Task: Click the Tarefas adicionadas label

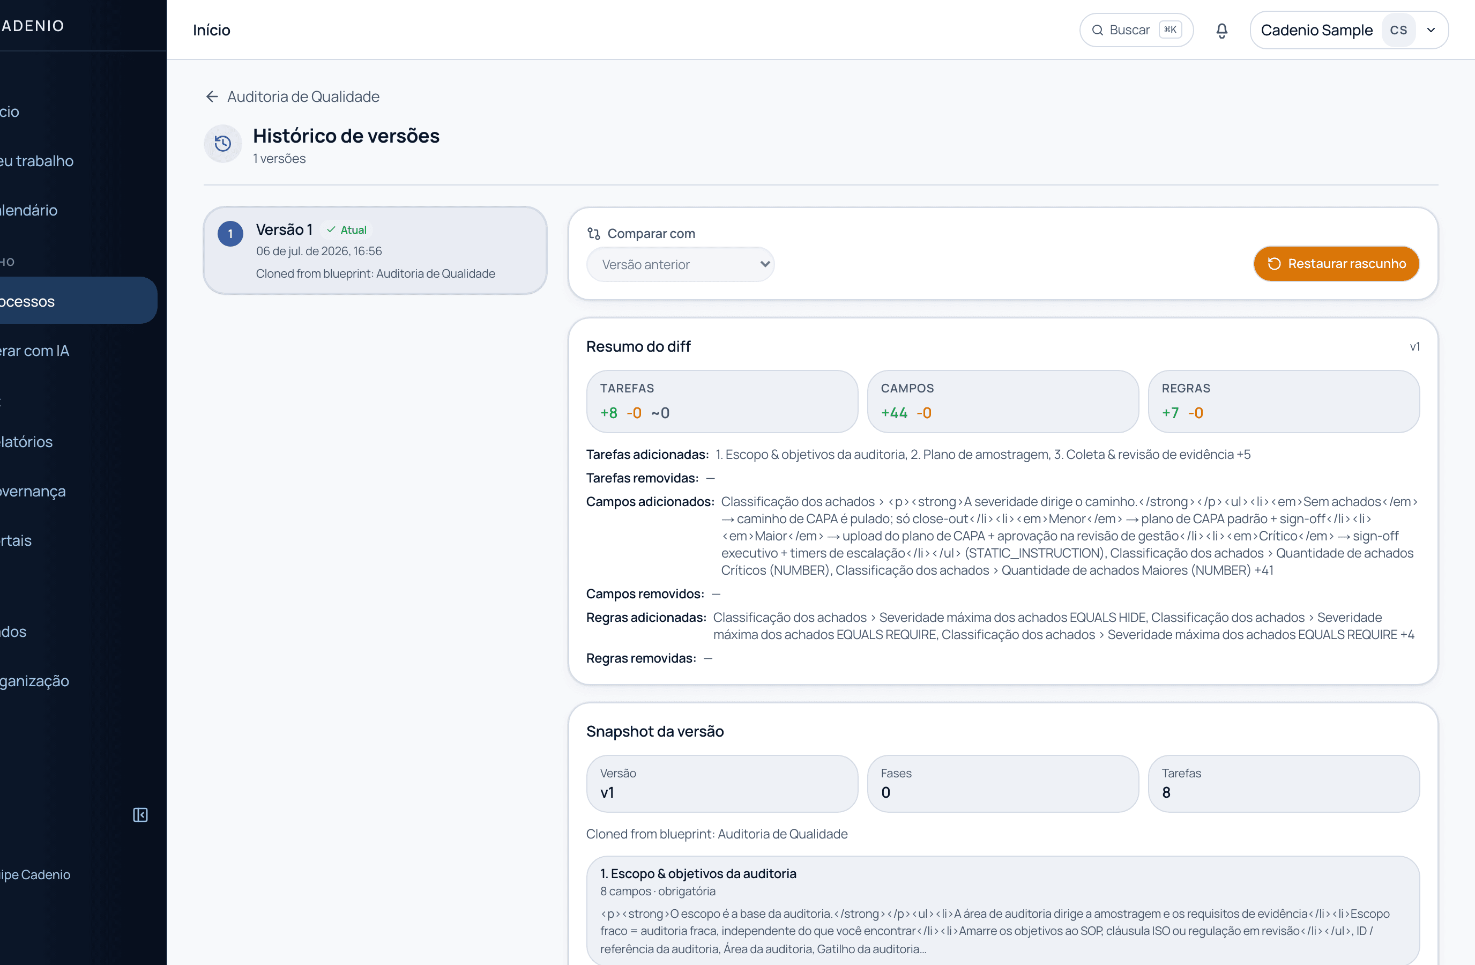Action: point(647,455)
